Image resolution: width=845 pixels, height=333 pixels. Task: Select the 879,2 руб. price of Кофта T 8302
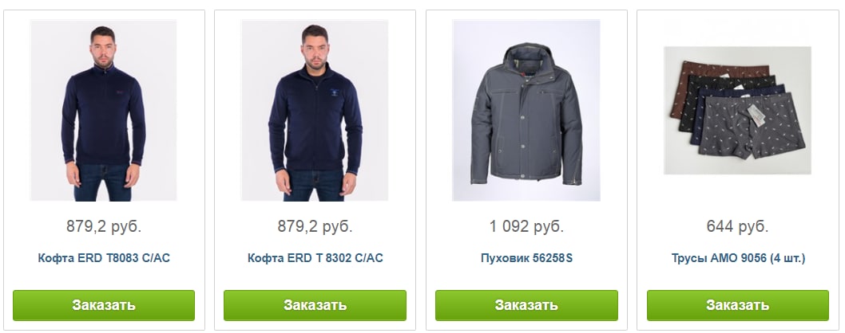click(315, 226)
